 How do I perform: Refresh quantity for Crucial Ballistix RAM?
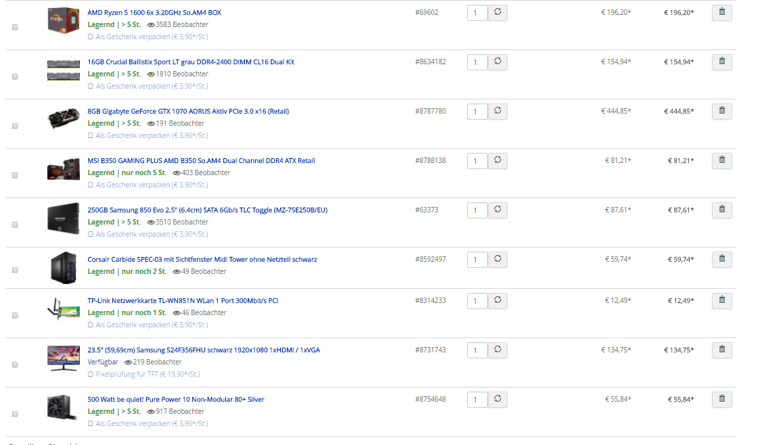point(498,62)
